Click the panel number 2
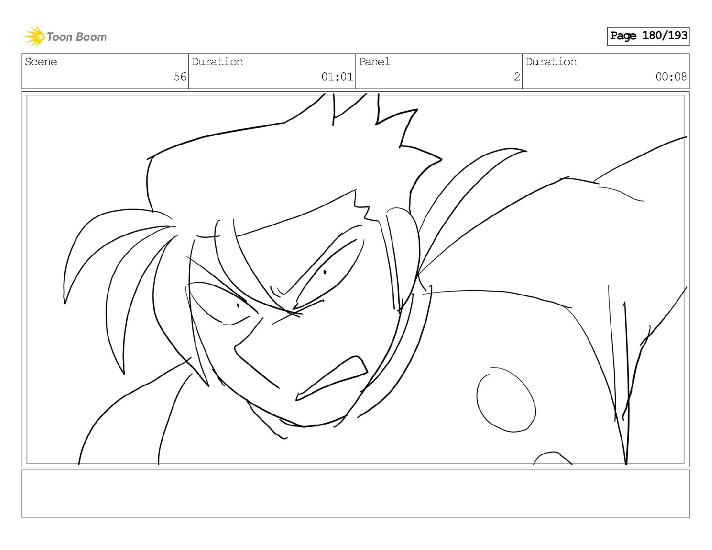This screenshot has width=712, height=550. click(x=517, y=77)
